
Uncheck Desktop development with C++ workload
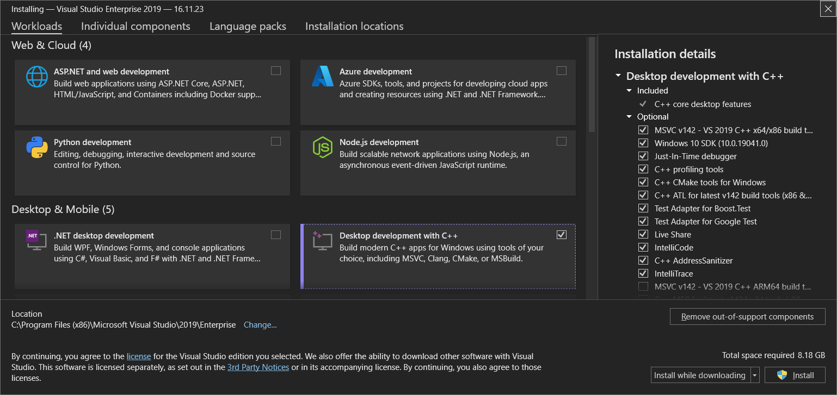tap(562, 235)
